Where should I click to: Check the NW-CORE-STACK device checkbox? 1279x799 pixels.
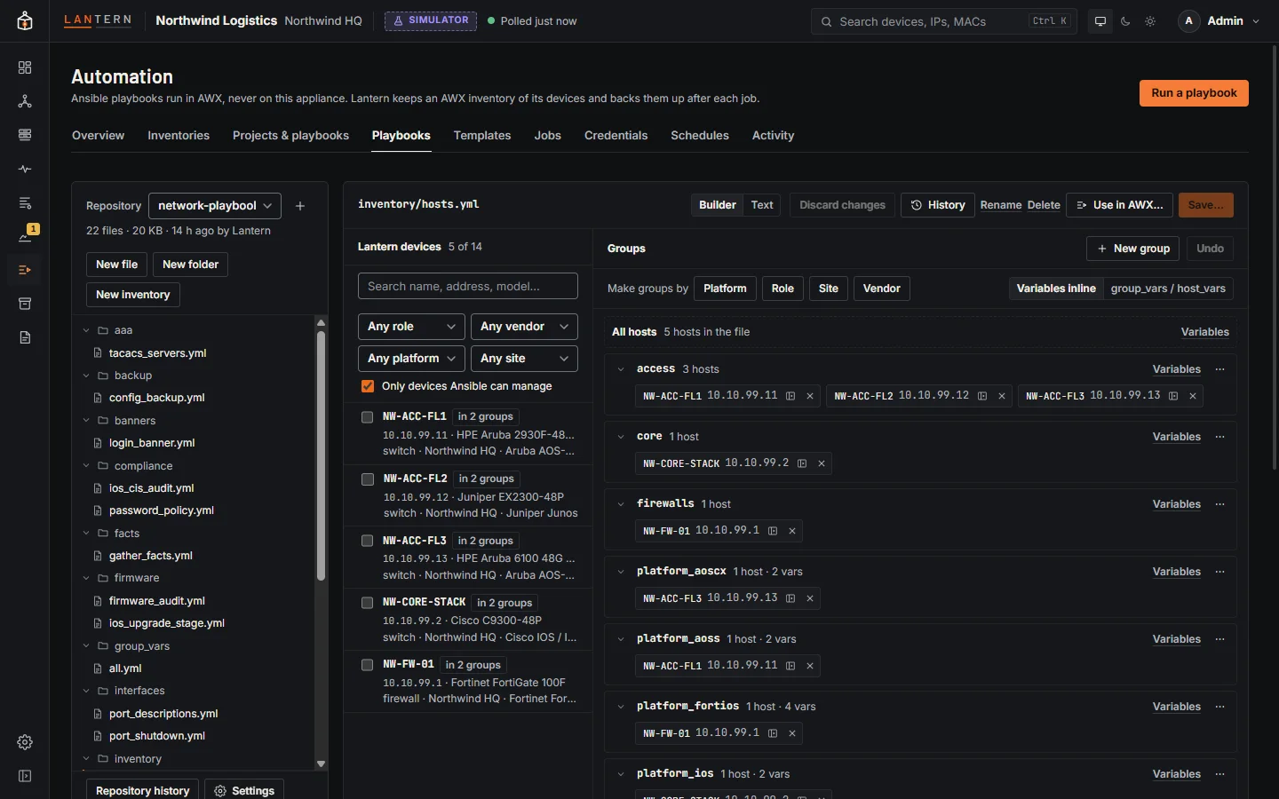[367, 603]
